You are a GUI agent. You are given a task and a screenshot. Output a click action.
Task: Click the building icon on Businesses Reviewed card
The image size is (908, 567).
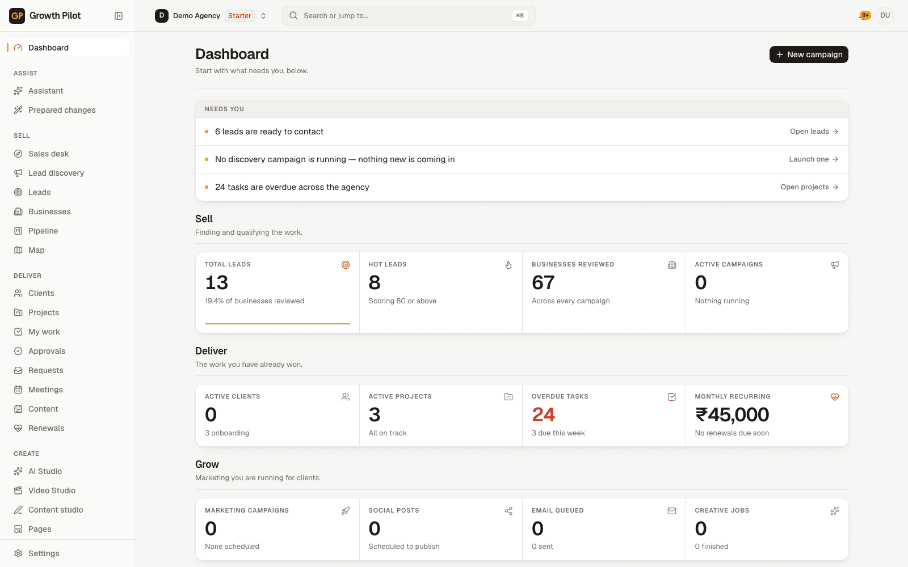[x=672, y=265]
